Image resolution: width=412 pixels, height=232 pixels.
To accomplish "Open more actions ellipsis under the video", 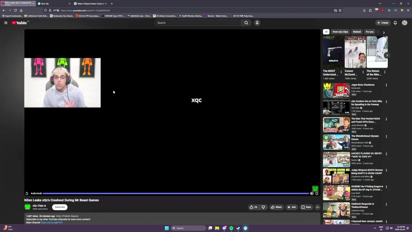I will pyautogui.click(x=317, y=207).
